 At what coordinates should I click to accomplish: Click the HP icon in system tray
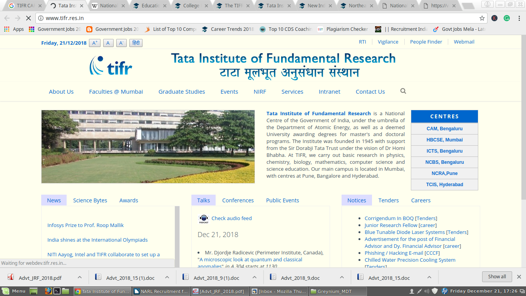point(444,291)
